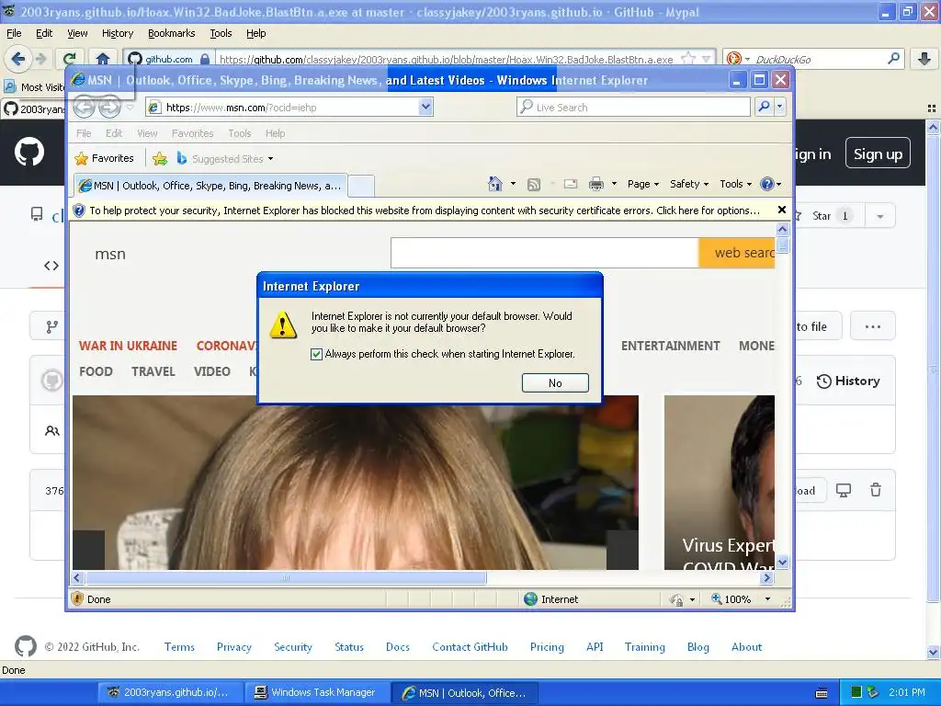Click the Favorites star button in IE
Viewport: 941px width, 706px height.
click(x=105, y=158)
